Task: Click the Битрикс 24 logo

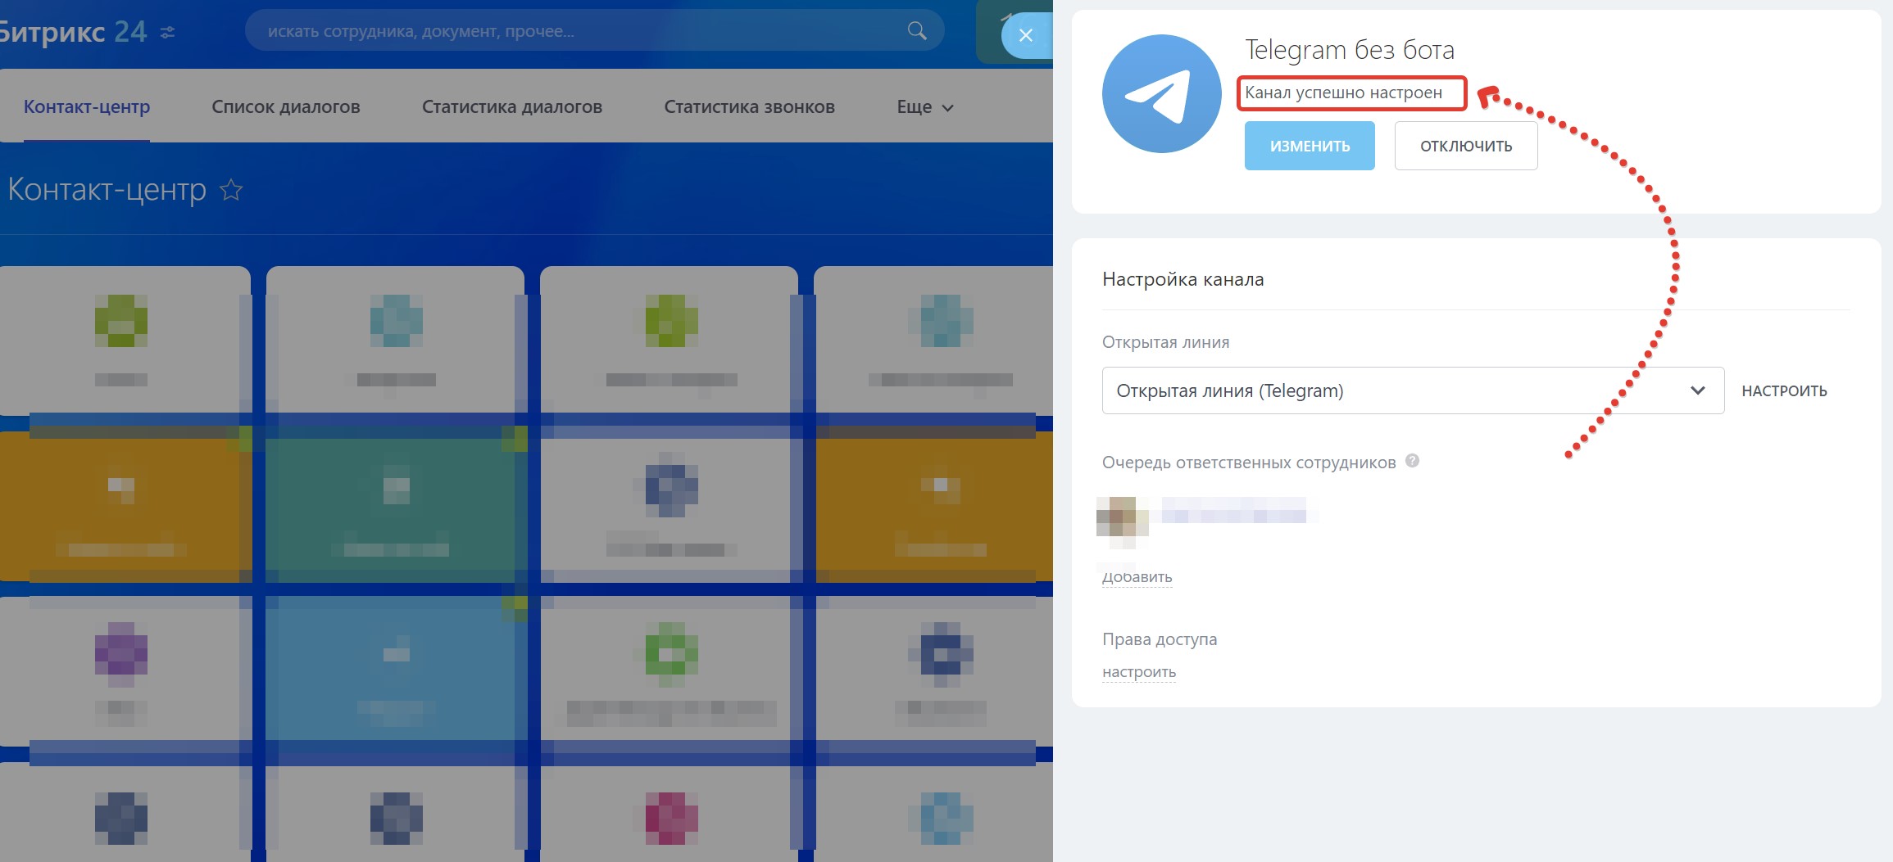Action: [72, 32]
